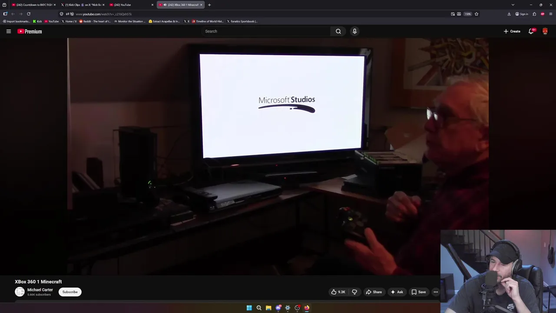The image size is (556, 313).
Task: Like the video with 9.3K likes
Action: point(338,292)
